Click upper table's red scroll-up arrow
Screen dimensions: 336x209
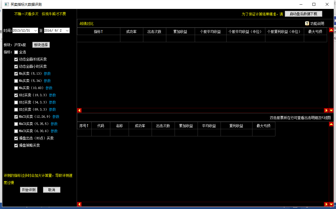point(331,30)
